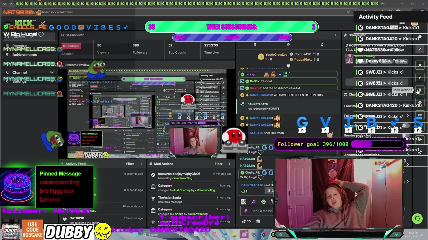This screenshot has width=428, height=240.
Task: Expand the Channel section in the sidebar
Action: pyautogui.click(x=51, y=72)
